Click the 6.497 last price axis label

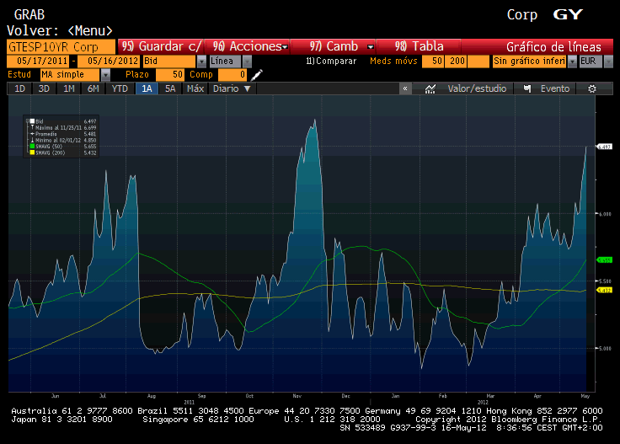605,147
